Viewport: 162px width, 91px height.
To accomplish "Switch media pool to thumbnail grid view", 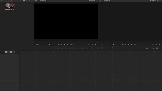I will pyautogui.click(x=24, y=1).
